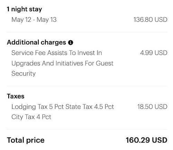
Task: Click the Upgrades And Initiatives For Guest text
Action: coord(62,63)
